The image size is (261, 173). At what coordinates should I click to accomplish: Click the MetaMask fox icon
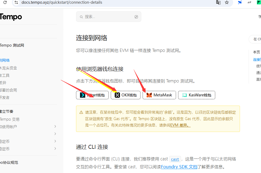(x=149, y=95)
